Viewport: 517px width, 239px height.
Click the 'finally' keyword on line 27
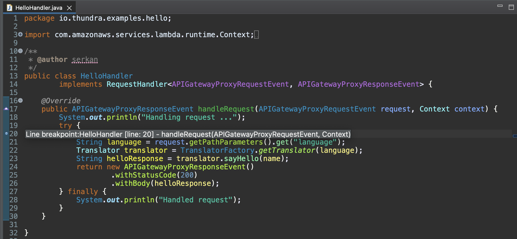click(x=83, y=192)
